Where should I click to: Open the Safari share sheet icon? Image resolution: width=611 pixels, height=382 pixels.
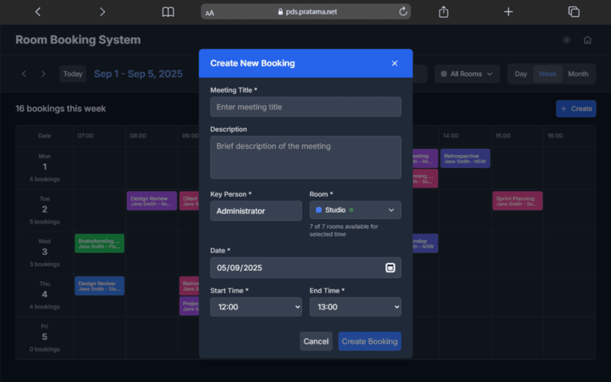click(x=443, y=12)
